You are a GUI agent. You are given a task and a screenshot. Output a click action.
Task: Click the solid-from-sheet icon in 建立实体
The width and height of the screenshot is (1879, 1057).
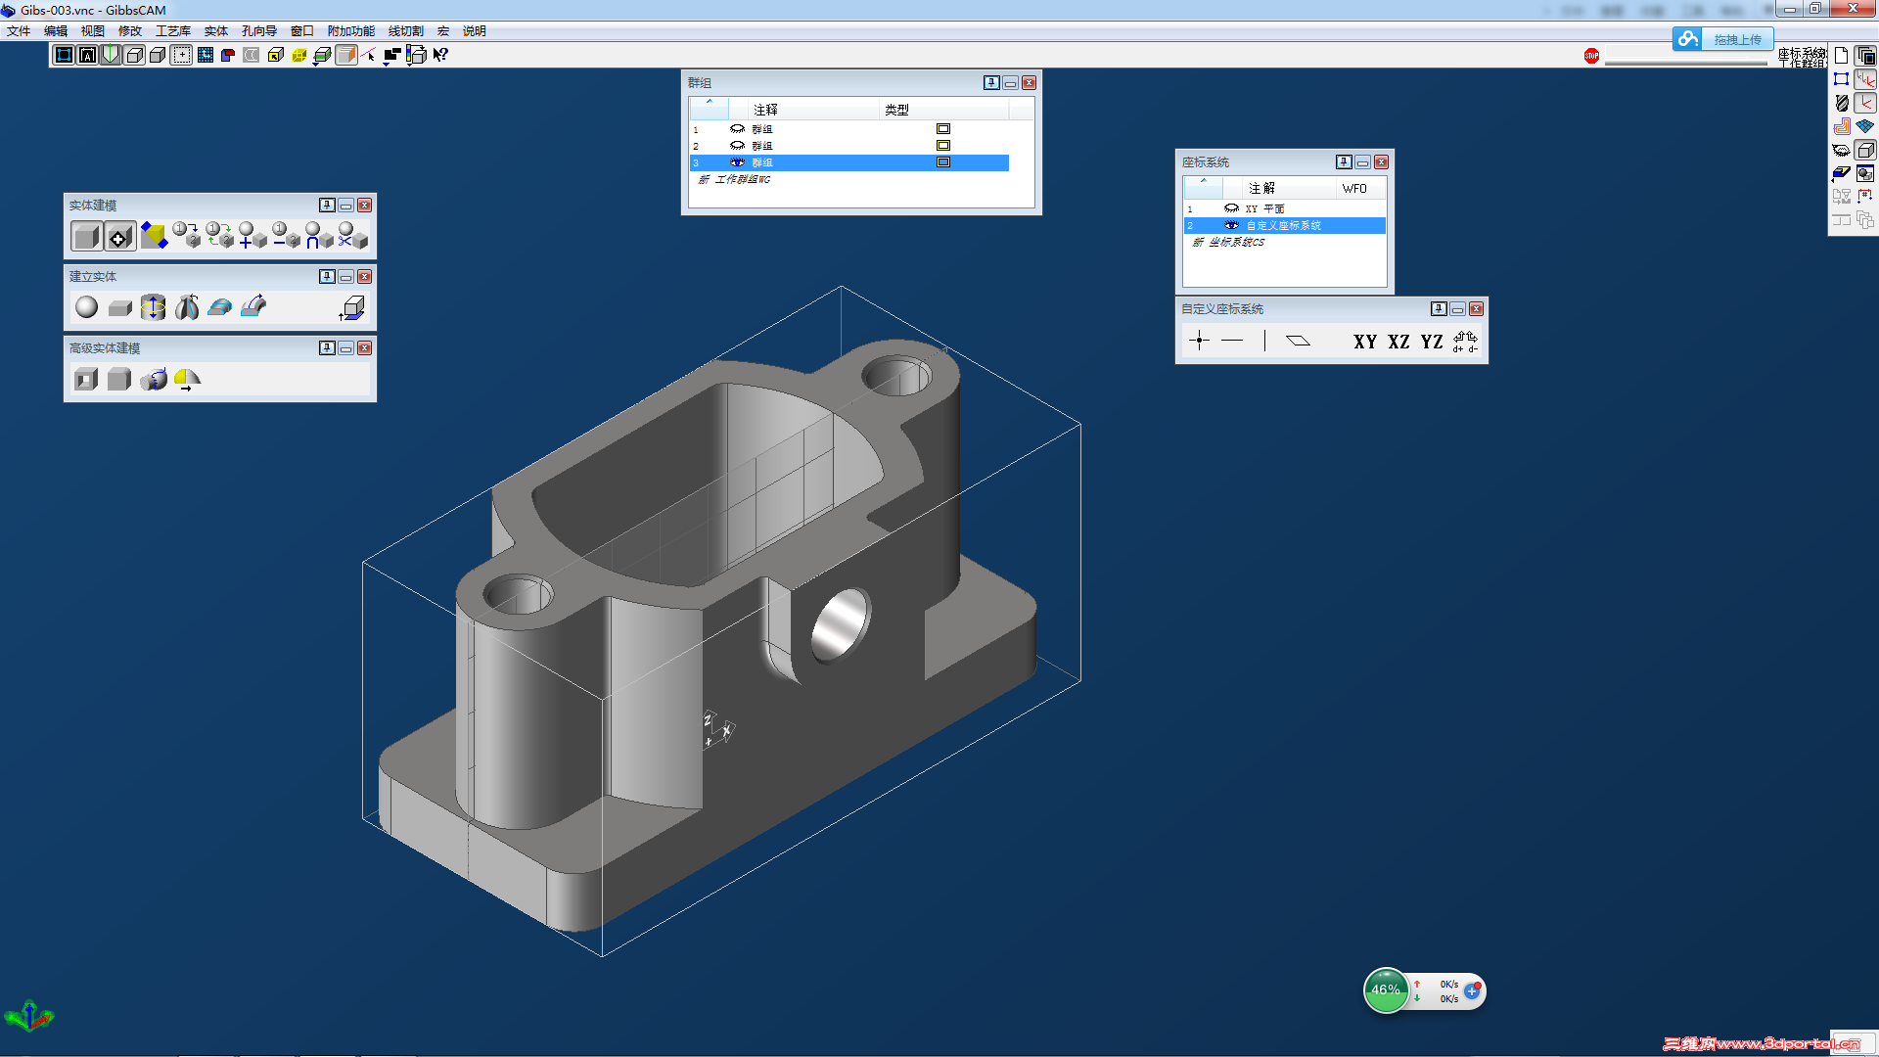coord(352,308)
